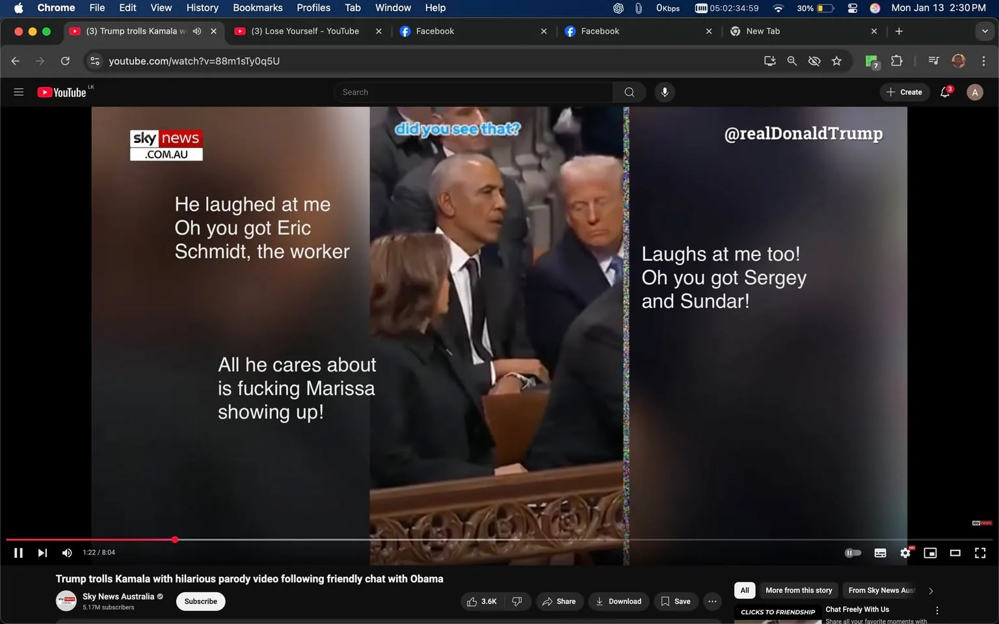Image resolution: width=999 pixels, height=624 pixels.
Task: Open miniplayer for the video
Action: pos(930,553)
